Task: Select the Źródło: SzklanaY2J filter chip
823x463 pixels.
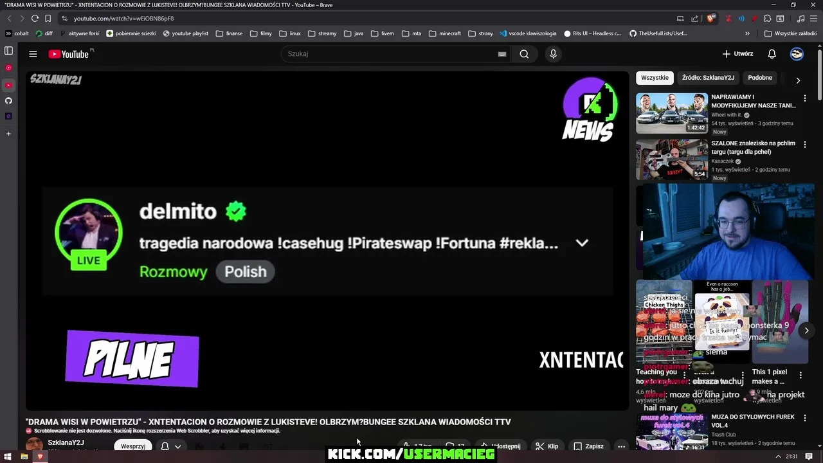Action: point(708,78)
